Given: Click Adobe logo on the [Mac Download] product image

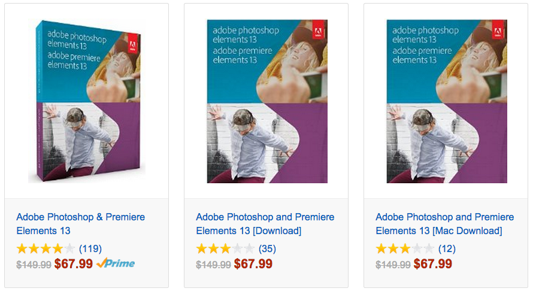Looking at the screenshot, I should 500,33.
